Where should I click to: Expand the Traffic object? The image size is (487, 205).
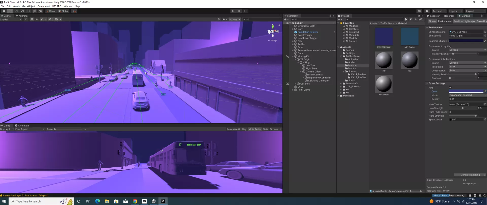point(293,44)
